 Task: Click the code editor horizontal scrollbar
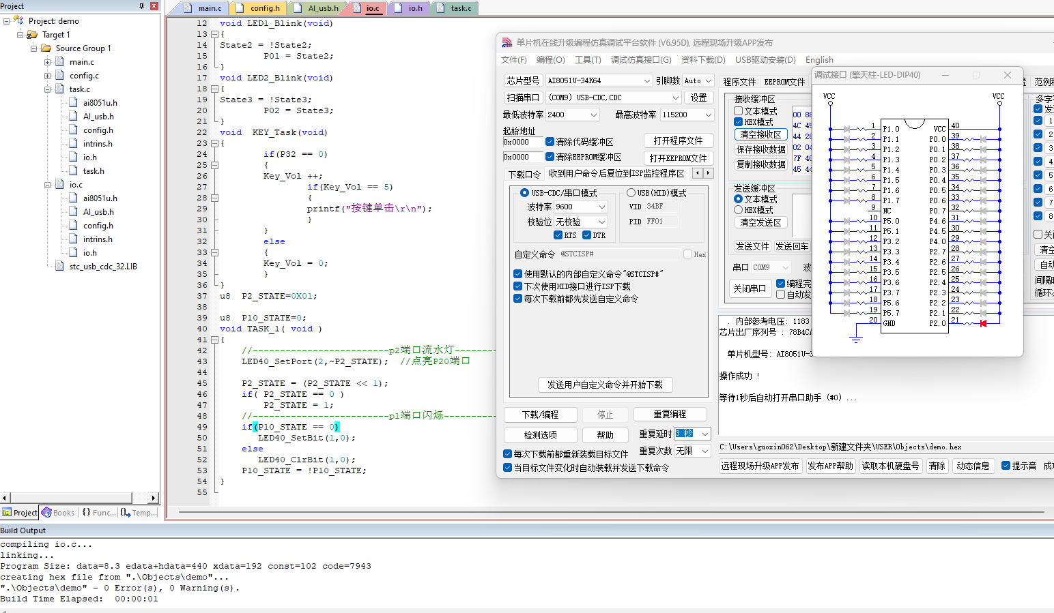[x=612, y=511]
